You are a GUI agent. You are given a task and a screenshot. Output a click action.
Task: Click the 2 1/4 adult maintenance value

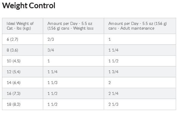113,94
